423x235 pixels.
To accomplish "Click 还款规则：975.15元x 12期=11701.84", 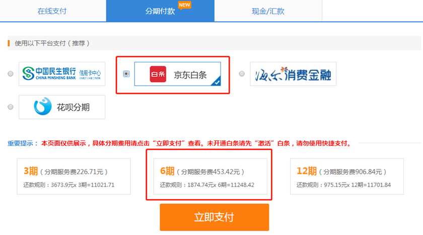I will pos(343,185).
